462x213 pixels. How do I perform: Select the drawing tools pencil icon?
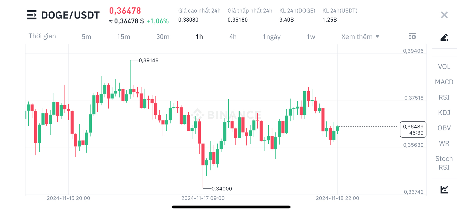click(x=444, y=37)
